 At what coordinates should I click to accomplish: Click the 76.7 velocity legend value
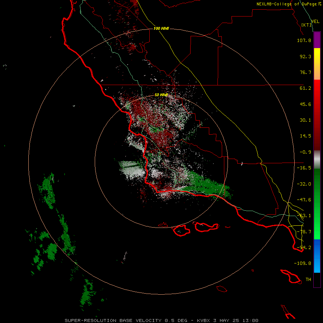tap(305, 72)
